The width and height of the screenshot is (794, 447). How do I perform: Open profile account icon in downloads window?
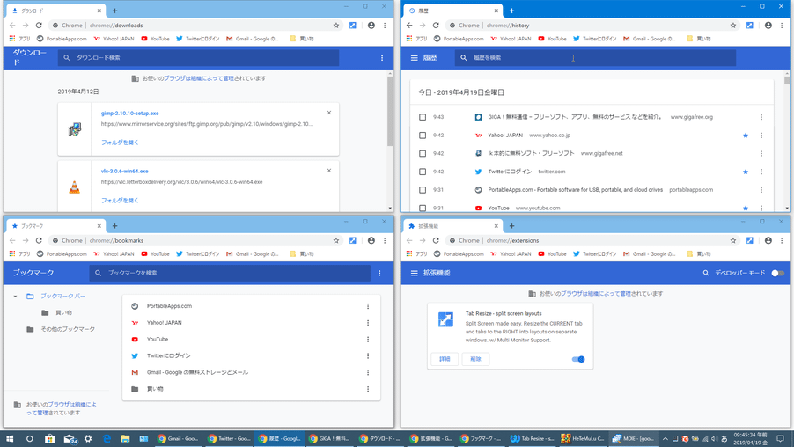tap(371, 26)
